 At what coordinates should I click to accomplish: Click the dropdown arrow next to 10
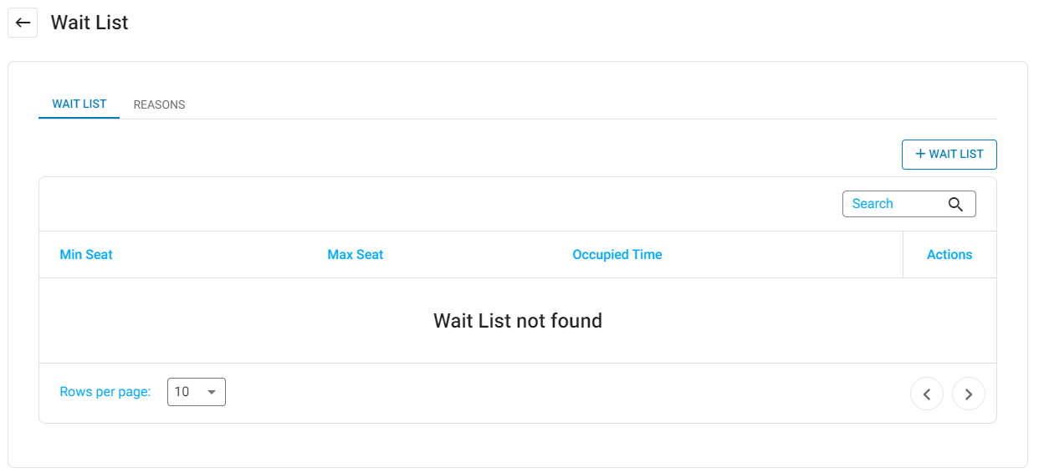tap(212, 392)
